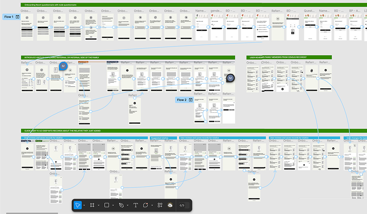Expand Frame tool options dropdown arrow
This screenshot has height=214, width=367.
(x=99, y=205)
